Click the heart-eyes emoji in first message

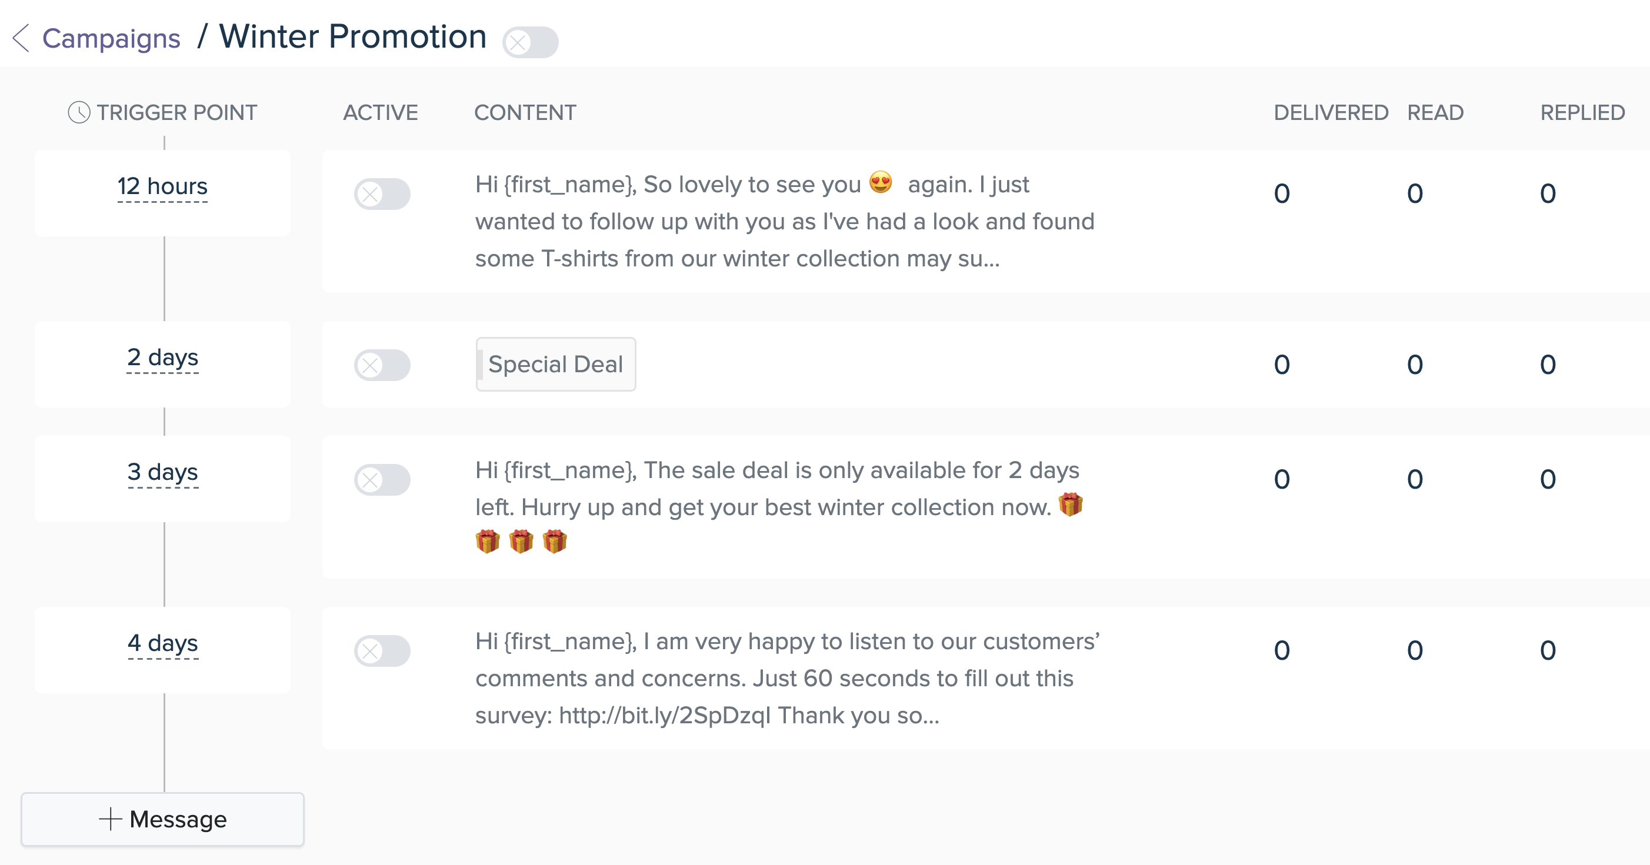881,182
